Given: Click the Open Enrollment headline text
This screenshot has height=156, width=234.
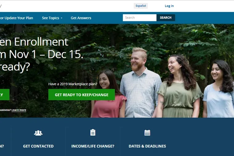Looking at the screenshot, I should [34, 42].
